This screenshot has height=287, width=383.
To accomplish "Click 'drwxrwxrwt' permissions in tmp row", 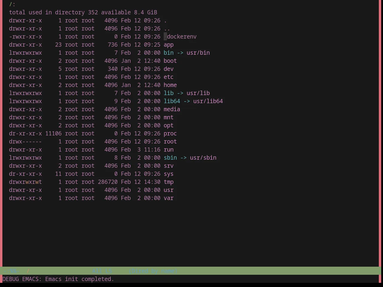I will click(x=25, y=182).
